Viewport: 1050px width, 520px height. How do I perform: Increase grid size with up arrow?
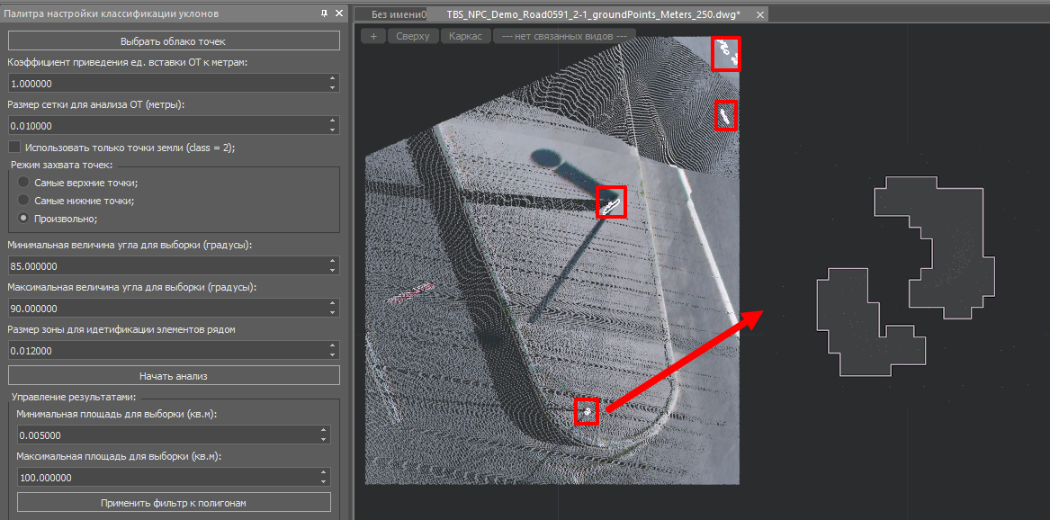tap(333, 121)
